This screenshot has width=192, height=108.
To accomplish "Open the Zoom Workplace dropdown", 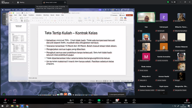I will 13,2.
